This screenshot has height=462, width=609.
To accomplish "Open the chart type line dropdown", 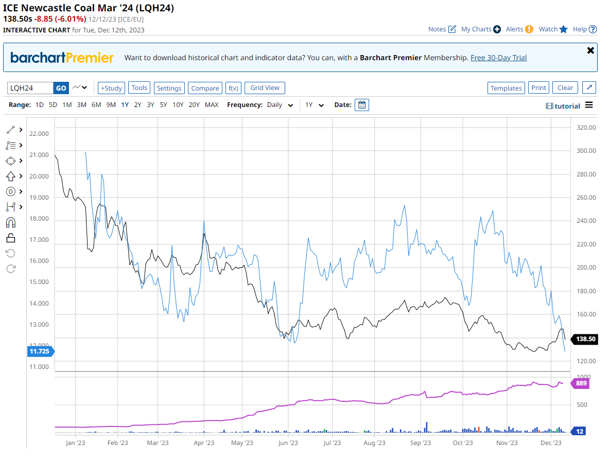I will click(80, 88).
